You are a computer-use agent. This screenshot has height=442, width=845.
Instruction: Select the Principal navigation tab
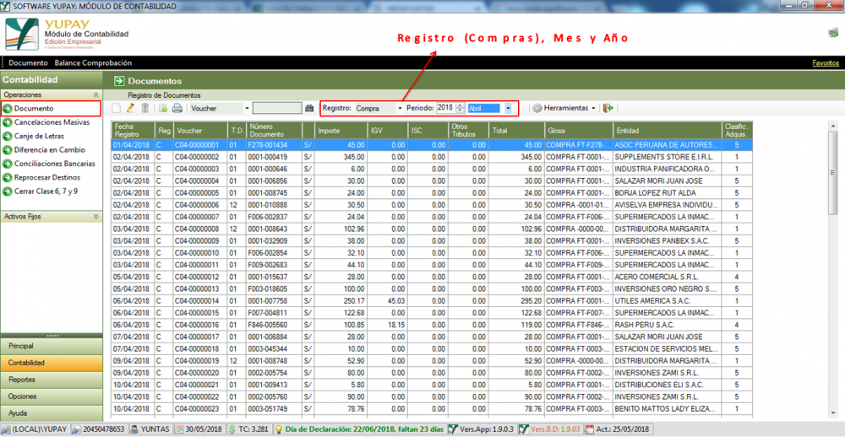coord(52,347)
